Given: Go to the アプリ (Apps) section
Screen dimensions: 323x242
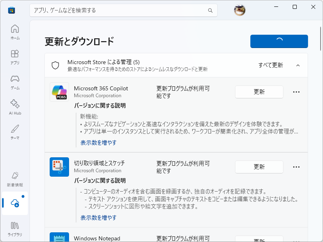Looking at the screenshot, I should pyautogui.click(x=15, y=57).
